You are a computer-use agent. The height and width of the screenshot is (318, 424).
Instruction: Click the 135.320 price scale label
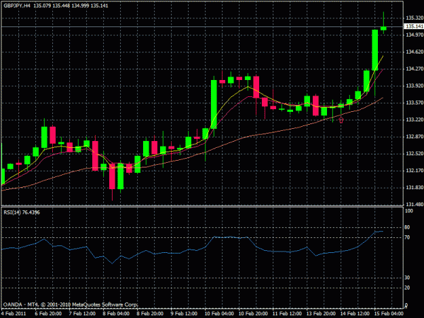point(415,18)
